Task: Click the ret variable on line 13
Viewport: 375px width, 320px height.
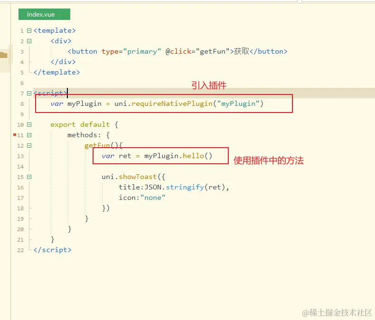Action: [125, 156]
